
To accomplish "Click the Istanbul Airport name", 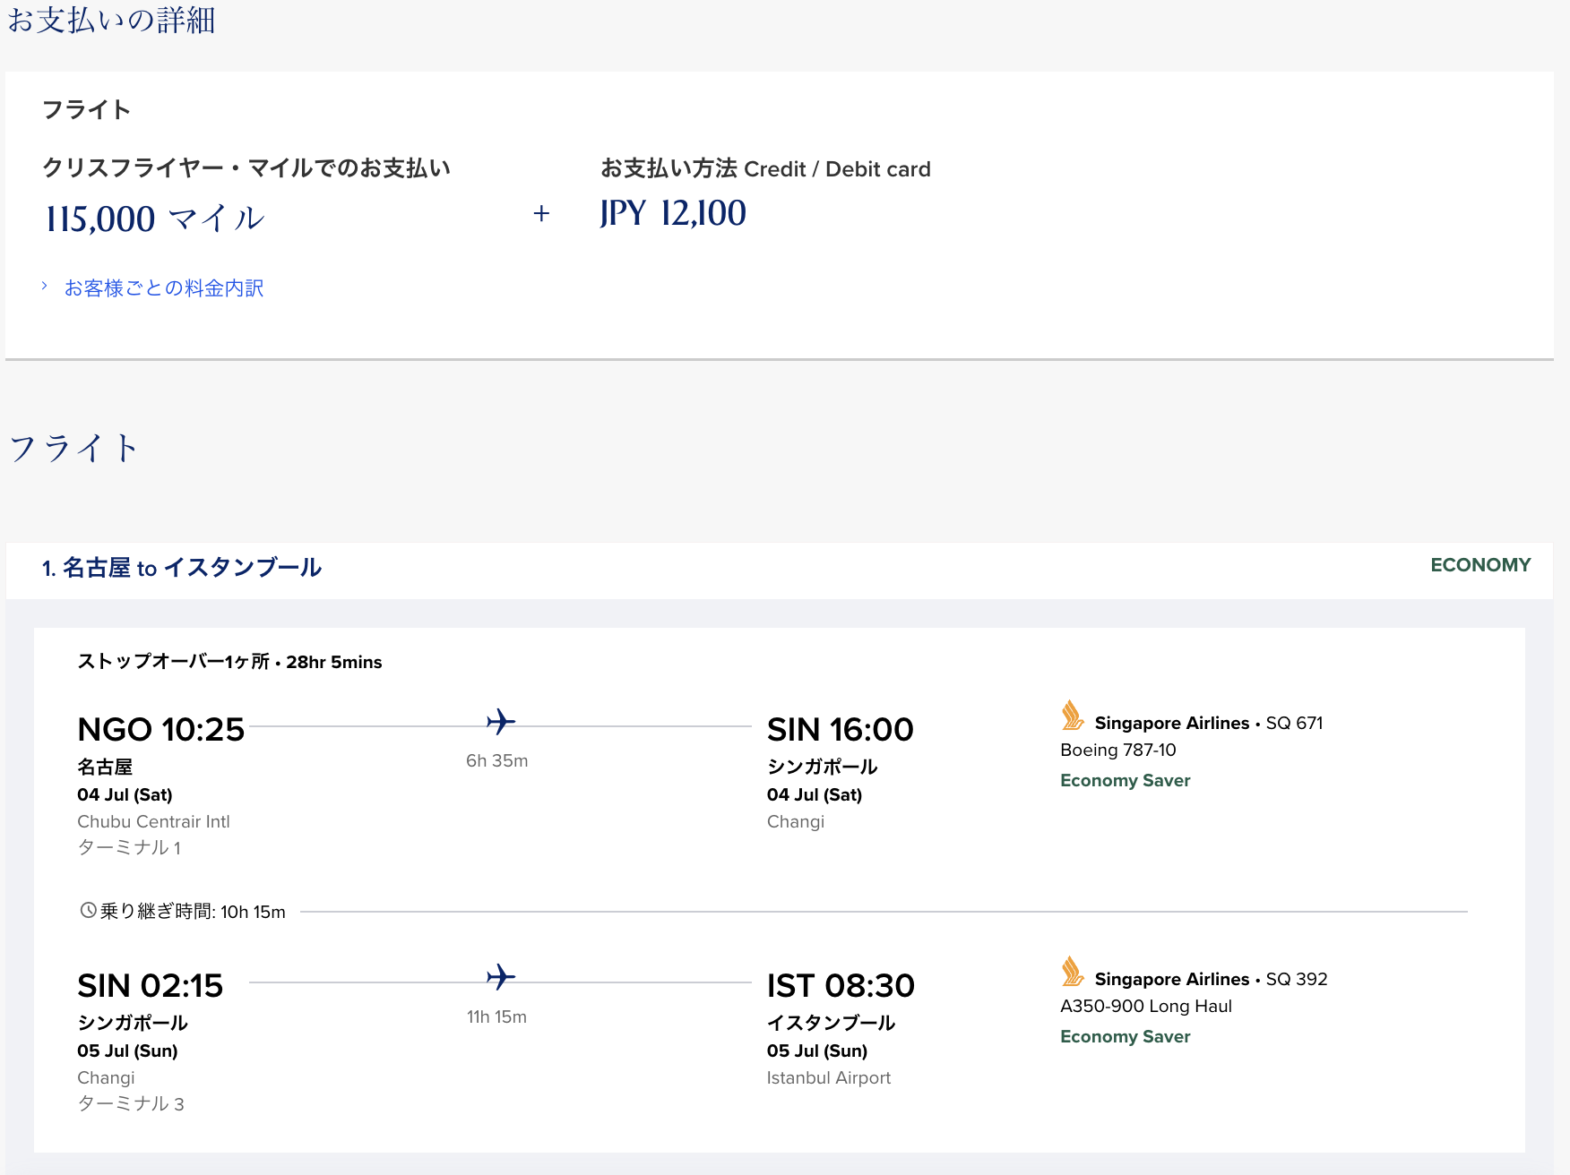I will click(829, 1077).
